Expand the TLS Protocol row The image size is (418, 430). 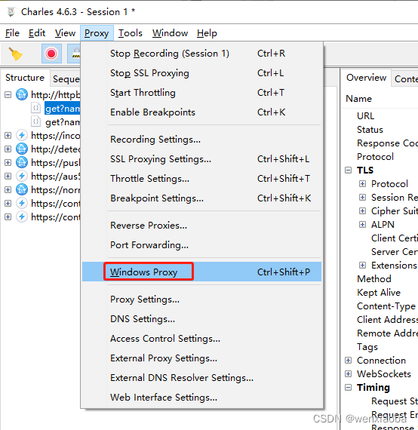[362, 184]
